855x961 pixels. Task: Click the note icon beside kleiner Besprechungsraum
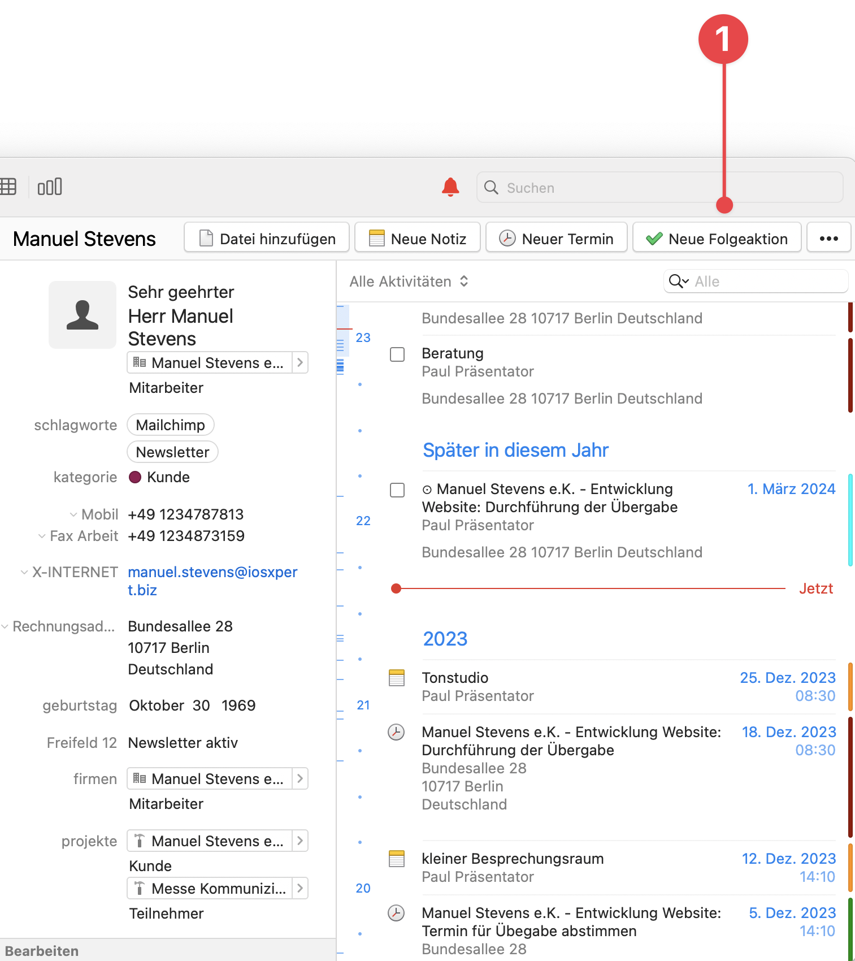(397, 859)
